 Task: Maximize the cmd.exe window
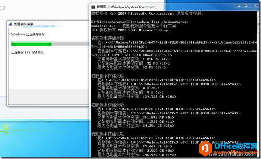coord(246,6)
